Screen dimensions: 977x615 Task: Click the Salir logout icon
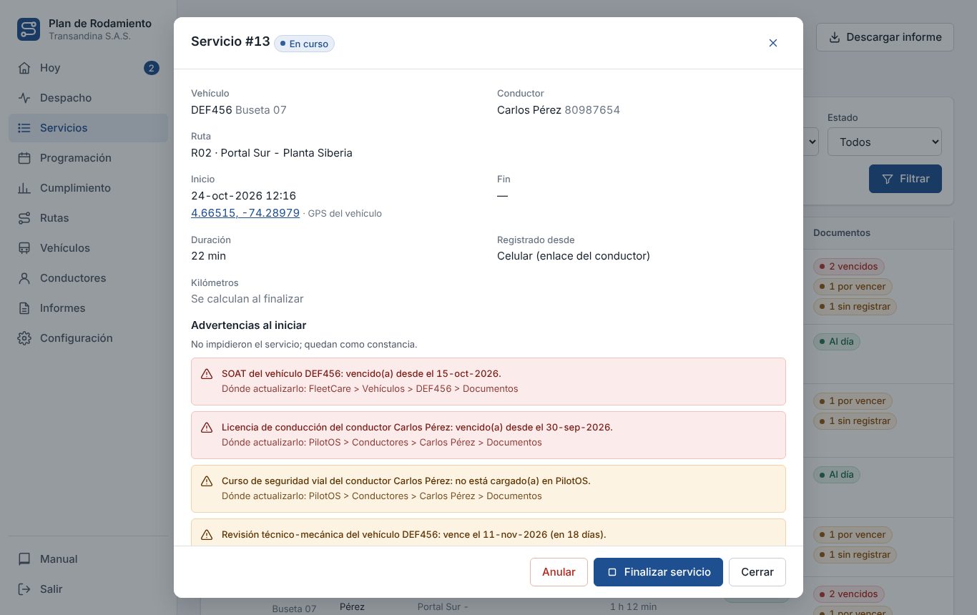24,589
